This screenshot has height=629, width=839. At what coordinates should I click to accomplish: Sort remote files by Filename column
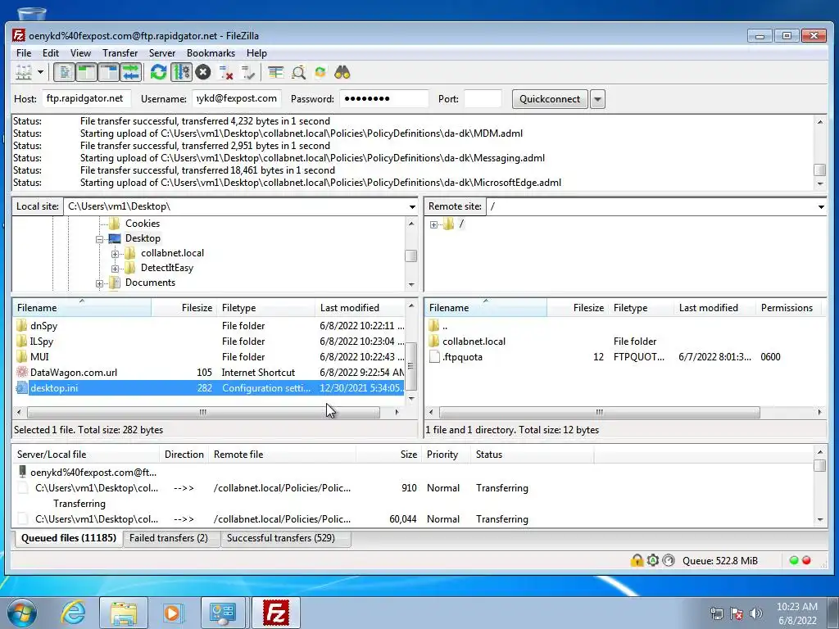(486, 308)
